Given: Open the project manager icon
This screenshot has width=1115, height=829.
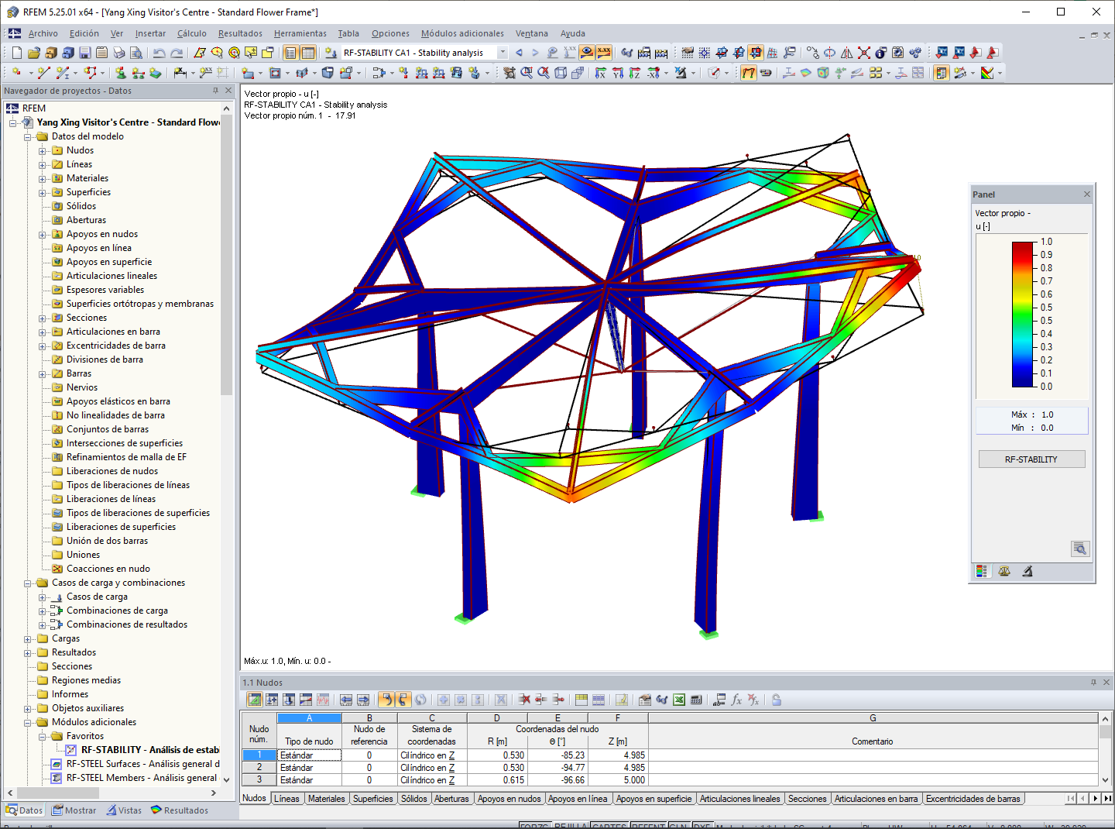Looking at the screenshot, I should 49,53.
